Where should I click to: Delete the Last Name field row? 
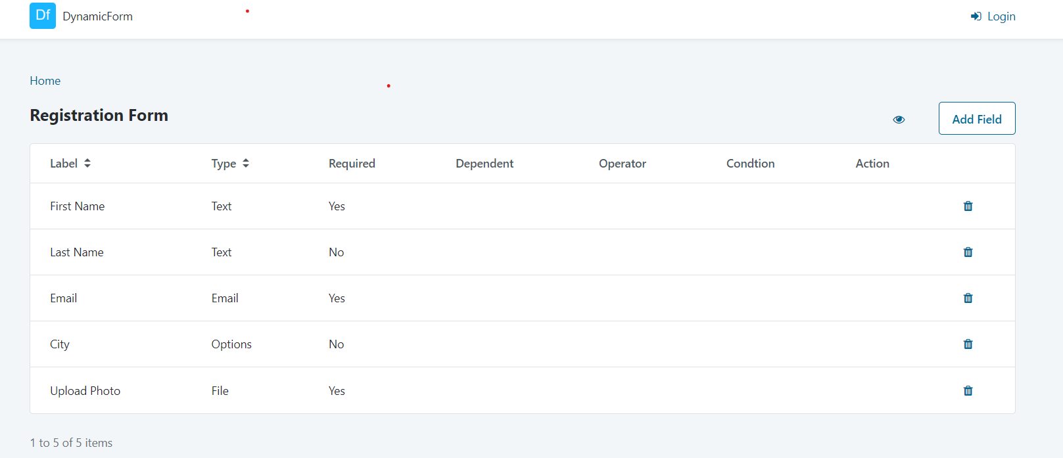(x=968, y=252)
